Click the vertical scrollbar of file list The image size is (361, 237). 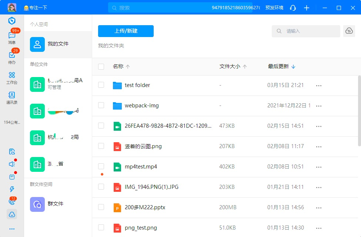[x=359, y=111]
